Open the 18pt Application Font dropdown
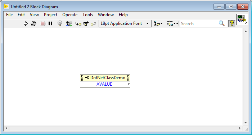The height and width of the screenshot is (135, 252). click(125, 24)
